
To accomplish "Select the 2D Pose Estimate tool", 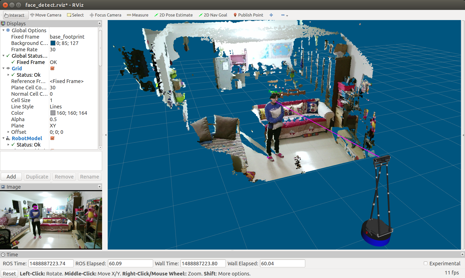I will 173,15.
